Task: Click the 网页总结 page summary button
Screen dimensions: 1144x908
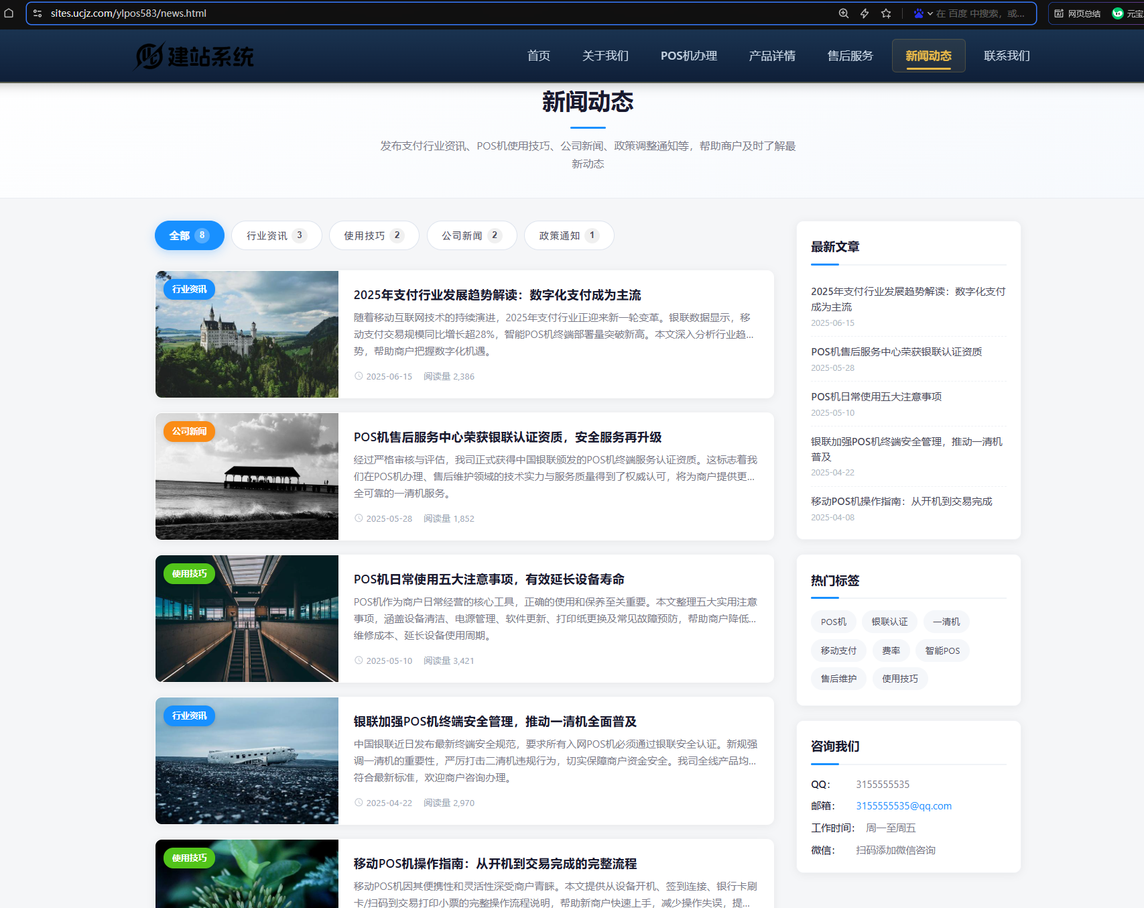Action: coord(1078,13)
